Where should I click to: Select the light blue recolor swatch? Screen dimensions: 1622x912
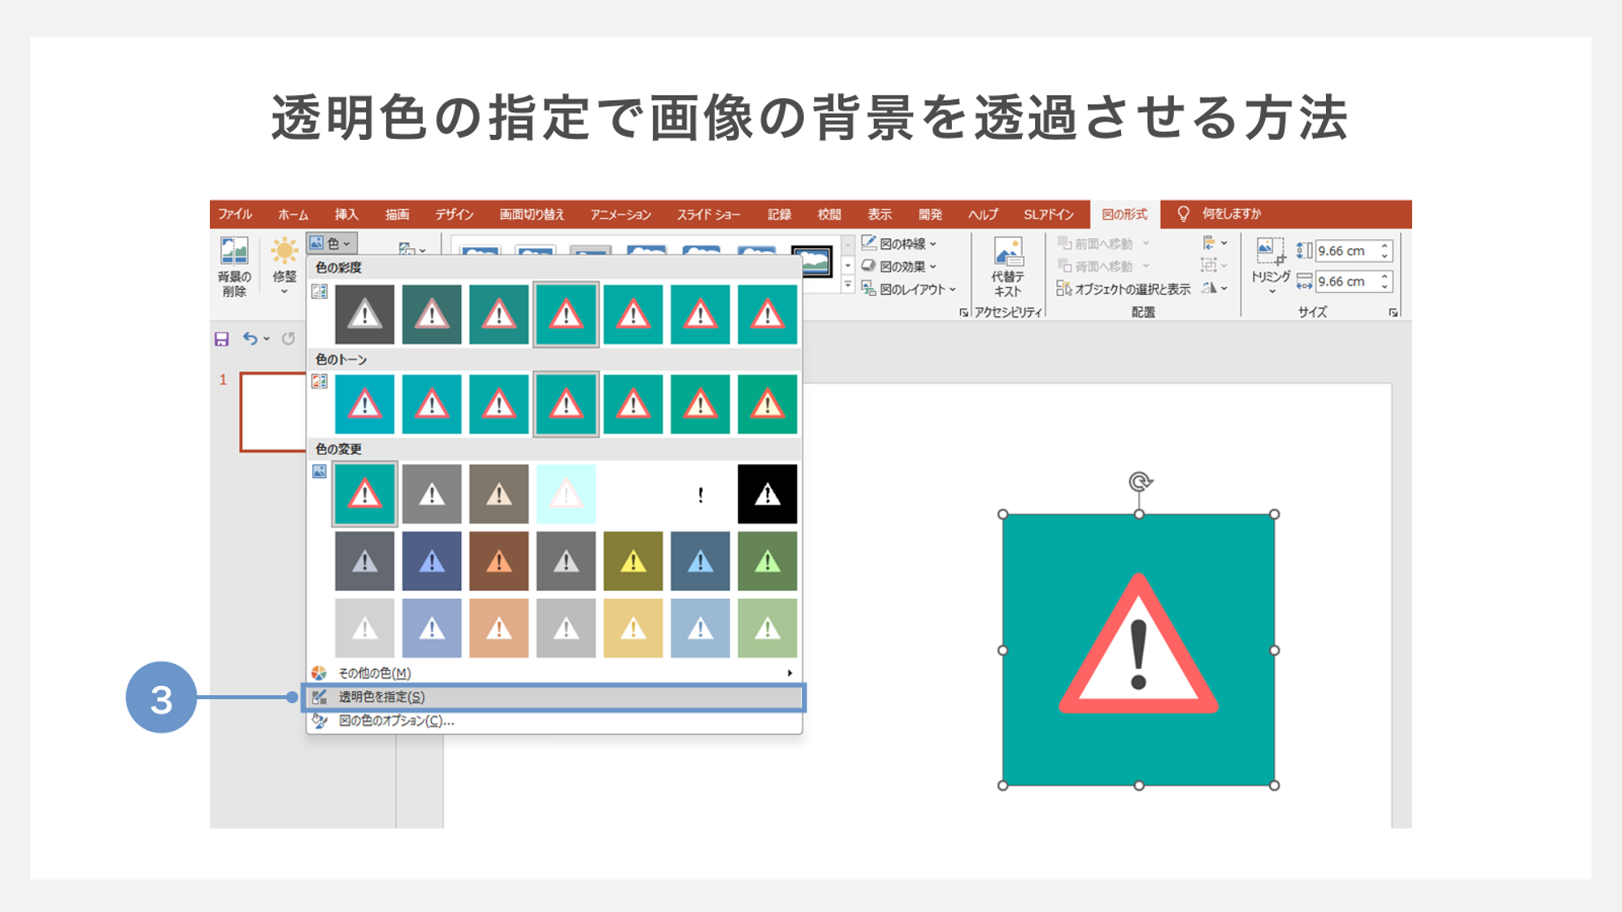tap(432, 628)
